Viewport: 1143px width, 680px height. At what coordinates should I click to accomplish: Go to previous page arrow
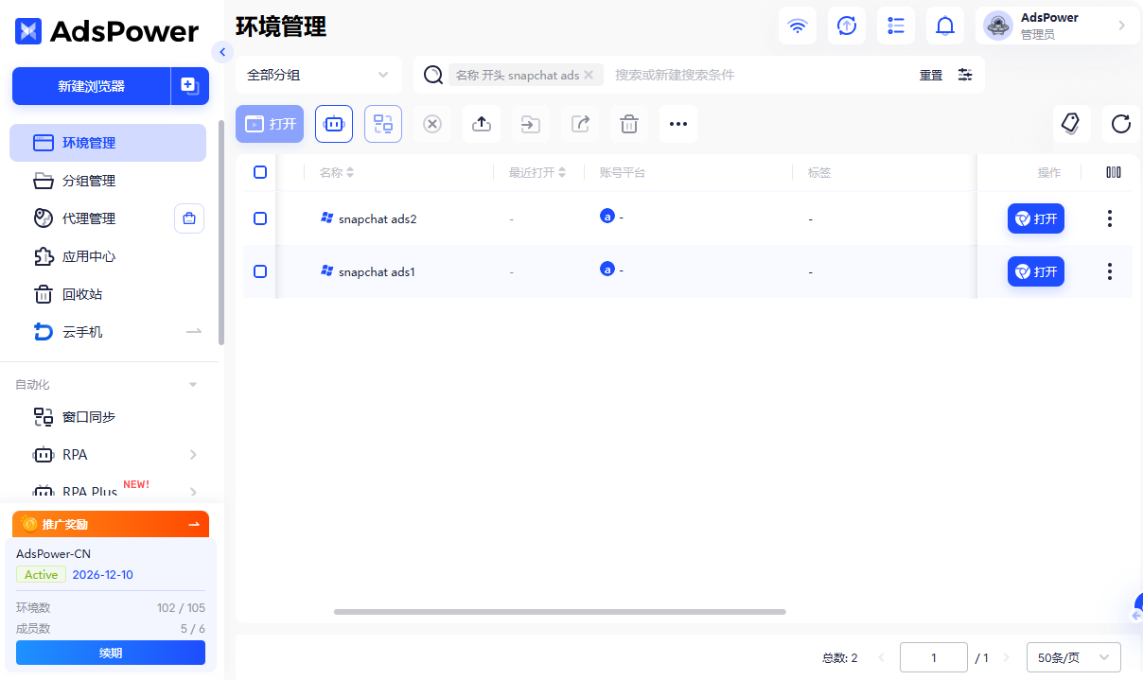pos(882,657)
